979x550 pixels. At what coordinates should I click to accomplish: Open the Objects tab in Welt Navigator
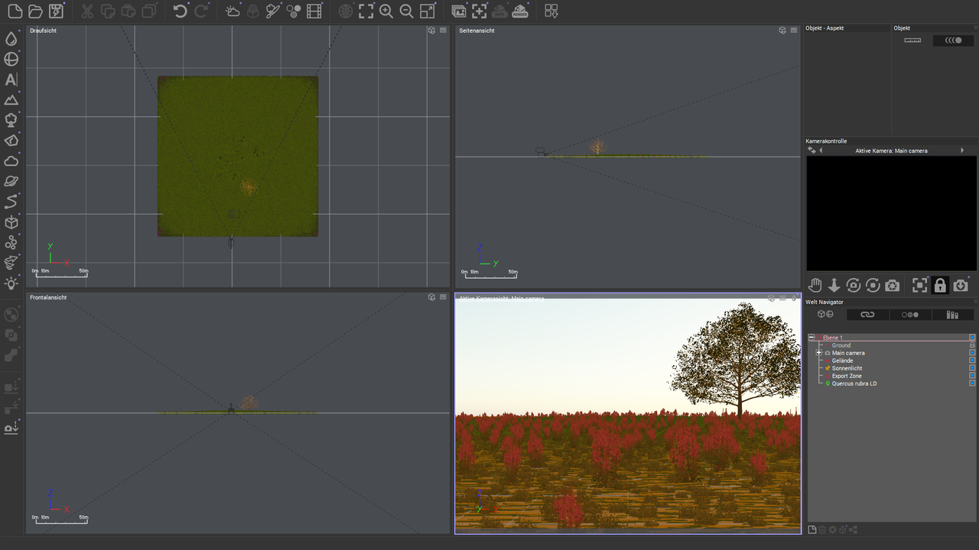coord(825,315)
